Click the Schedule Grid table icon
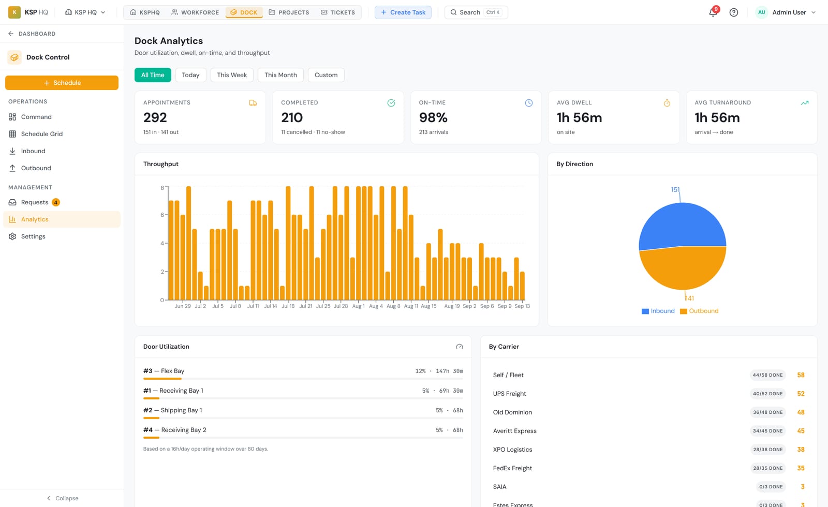 [x=12, y=134]
